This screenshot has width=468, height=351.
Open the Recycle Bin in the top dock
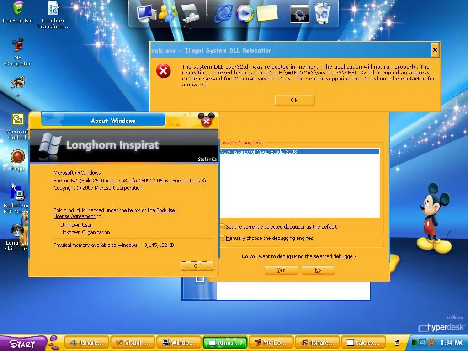tap(322, 13)
